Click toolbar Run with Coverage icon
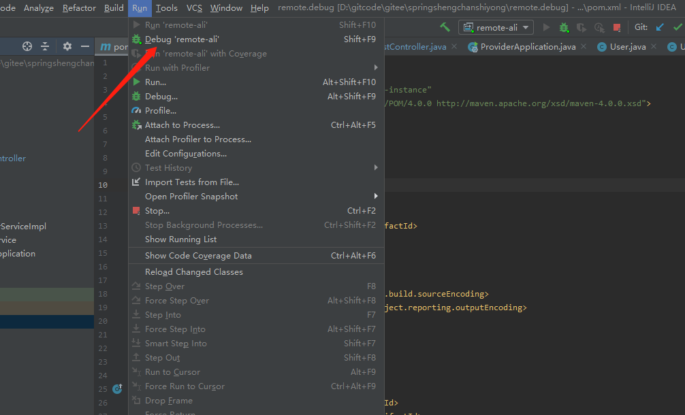This screenshot has width=685, height=415. coord(582,27)
